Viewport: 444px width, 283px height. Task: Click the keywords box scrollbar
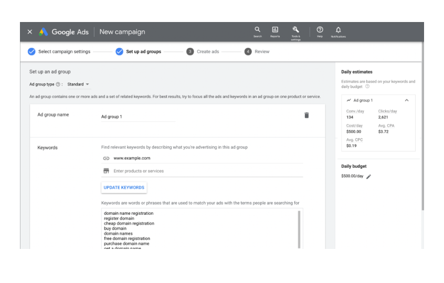299,230
